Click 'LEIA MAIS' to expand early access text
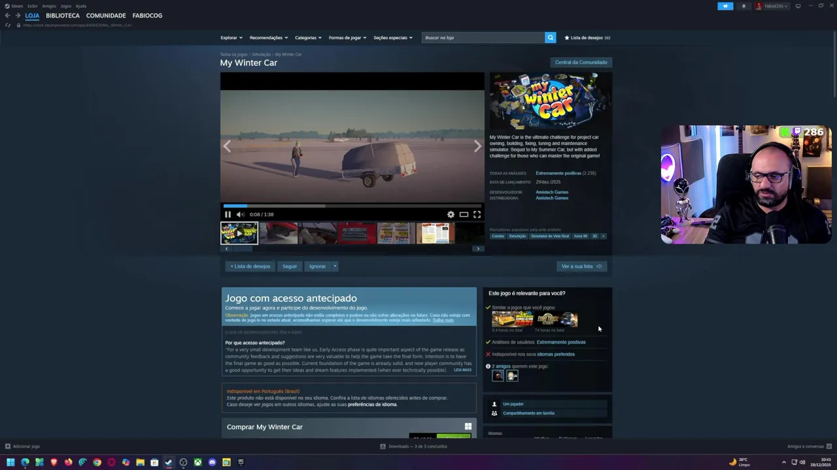Screen dimensions: 837x470 pyautogui.click(x=462, y=370)
